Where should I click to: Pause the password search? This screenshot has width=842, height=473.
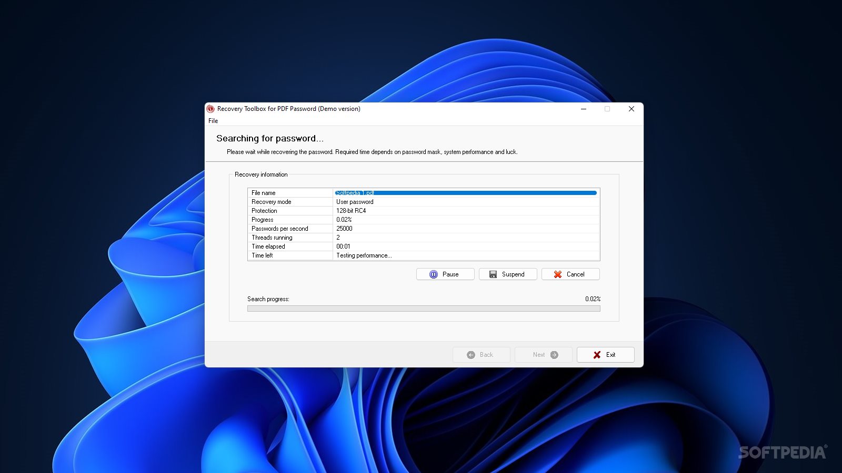(445, 274)
